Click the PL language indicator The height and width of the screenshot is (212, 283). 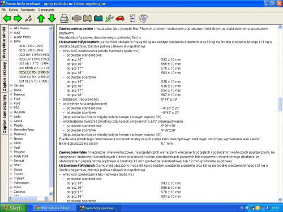click(242, 208)
